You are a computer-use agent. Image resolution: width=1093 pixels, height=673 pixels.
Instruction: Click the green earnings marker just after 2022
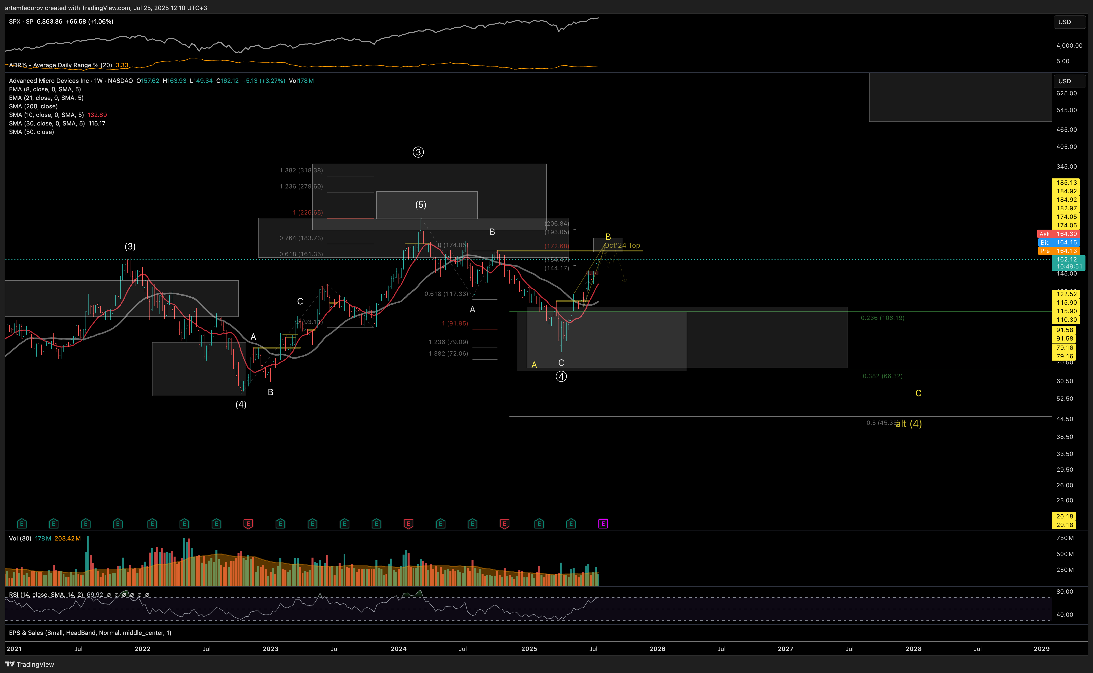[152, 523]
